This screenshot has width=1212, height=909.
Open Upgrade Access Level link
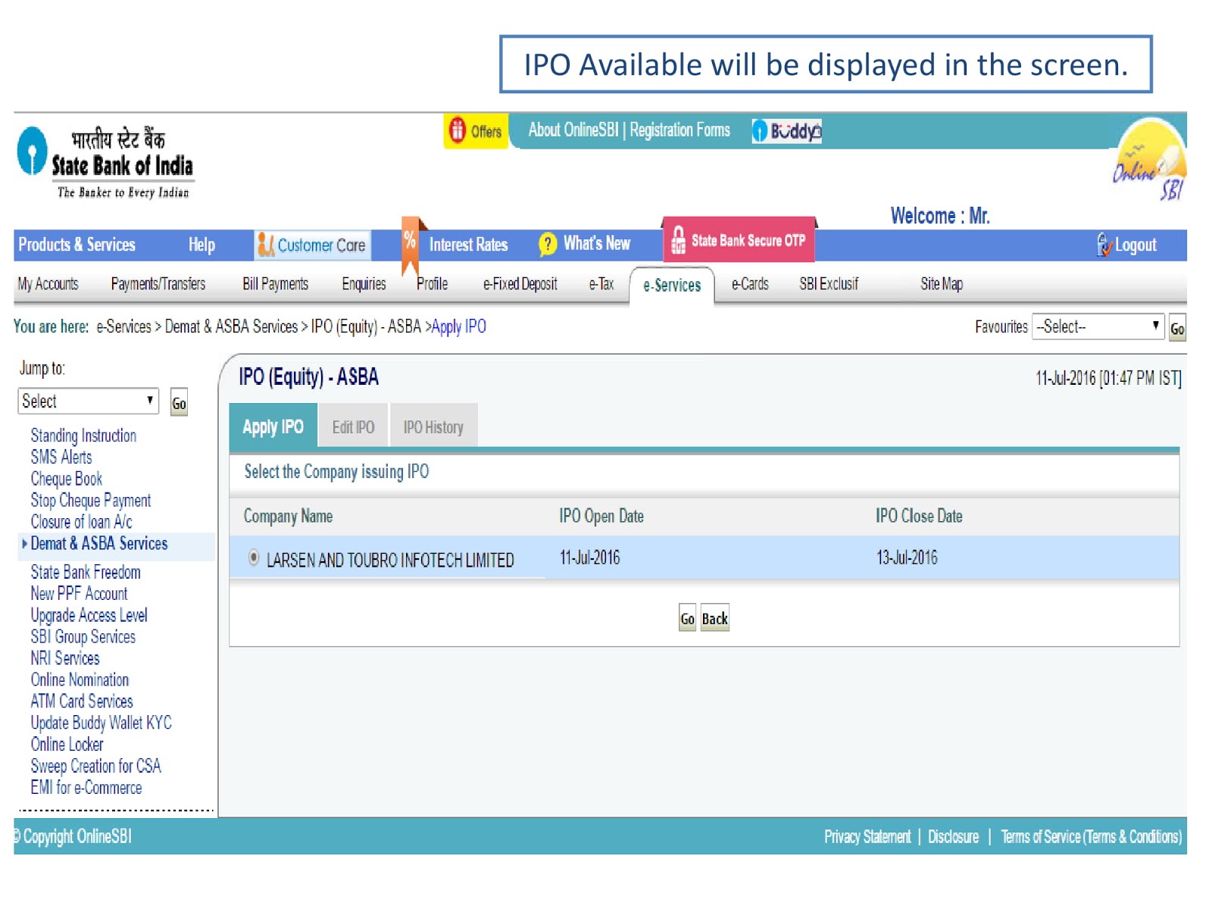(x=89, y=615)
